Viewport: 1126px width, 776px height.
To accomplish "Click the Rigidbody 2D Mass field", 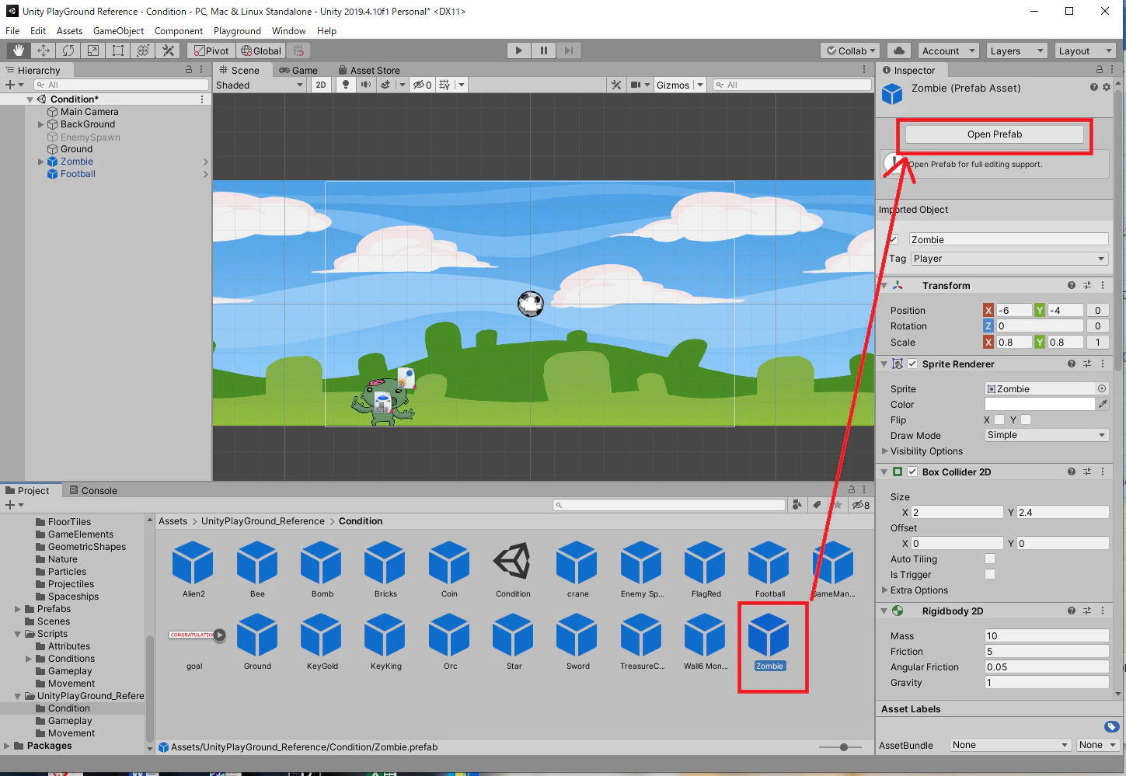I will coord(1047,635).
